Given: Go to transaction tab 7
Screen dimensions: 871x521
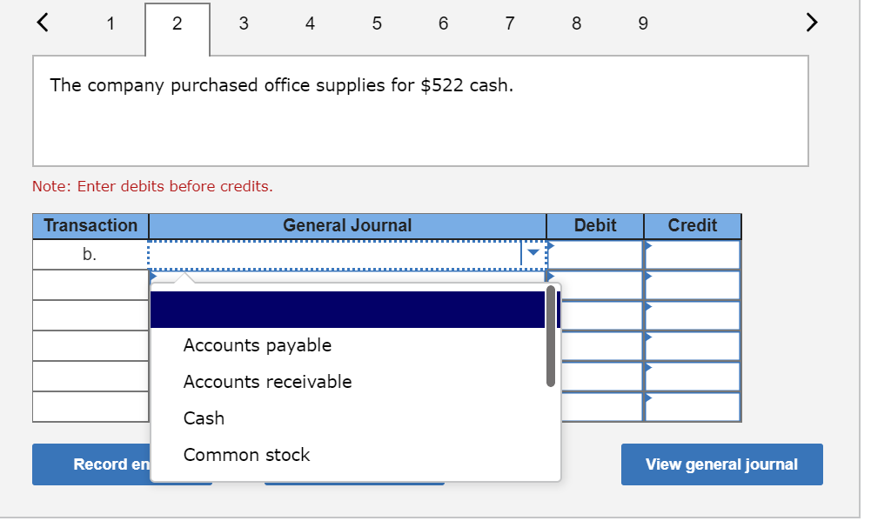Looking at the screenshot, I should click(x=510, y=23).
